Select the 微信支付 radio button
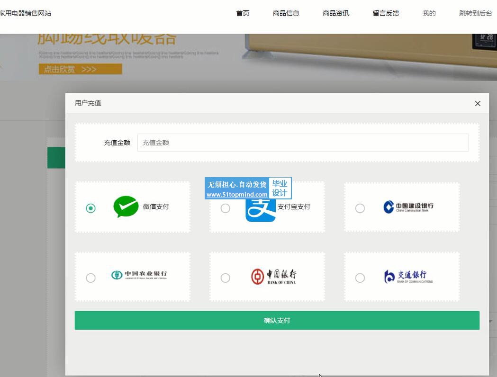Image resolution: width=497 pixels, height=377 pixels. [90, 208]
